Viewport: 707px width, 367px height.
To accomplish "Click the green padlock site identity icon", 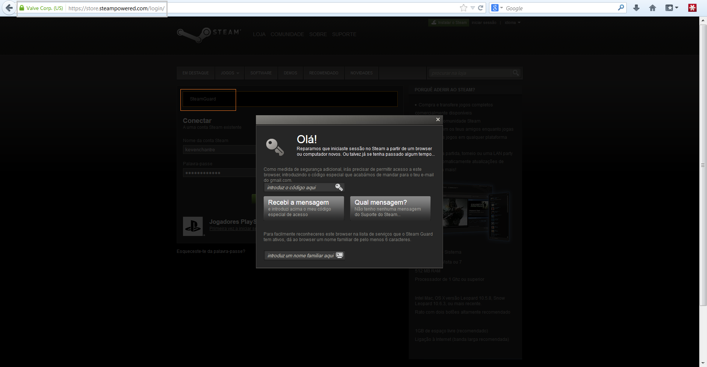I will point(22,8).
